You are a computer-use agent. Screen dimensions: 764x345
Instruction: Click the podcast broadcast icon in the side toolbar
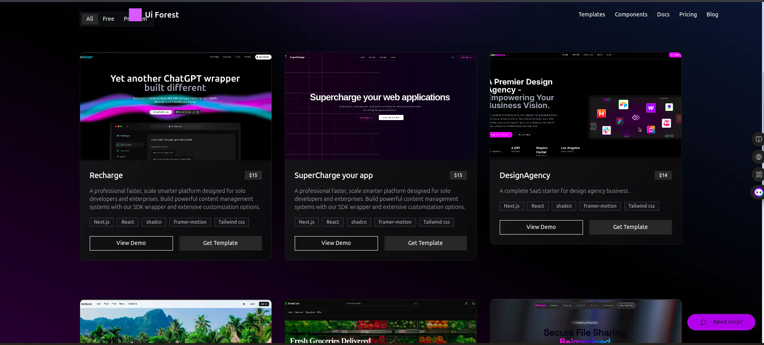click(758, 157)
